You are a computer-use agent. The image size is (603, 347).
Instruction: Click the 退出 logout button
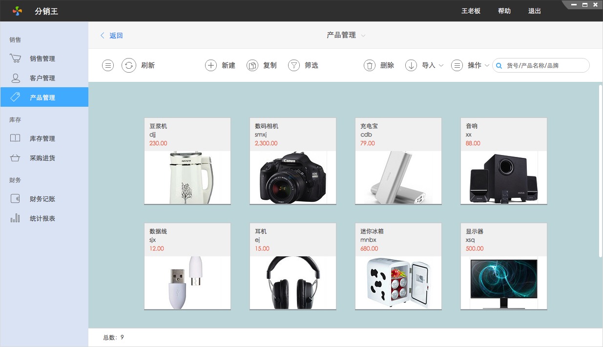click(535, 11)
